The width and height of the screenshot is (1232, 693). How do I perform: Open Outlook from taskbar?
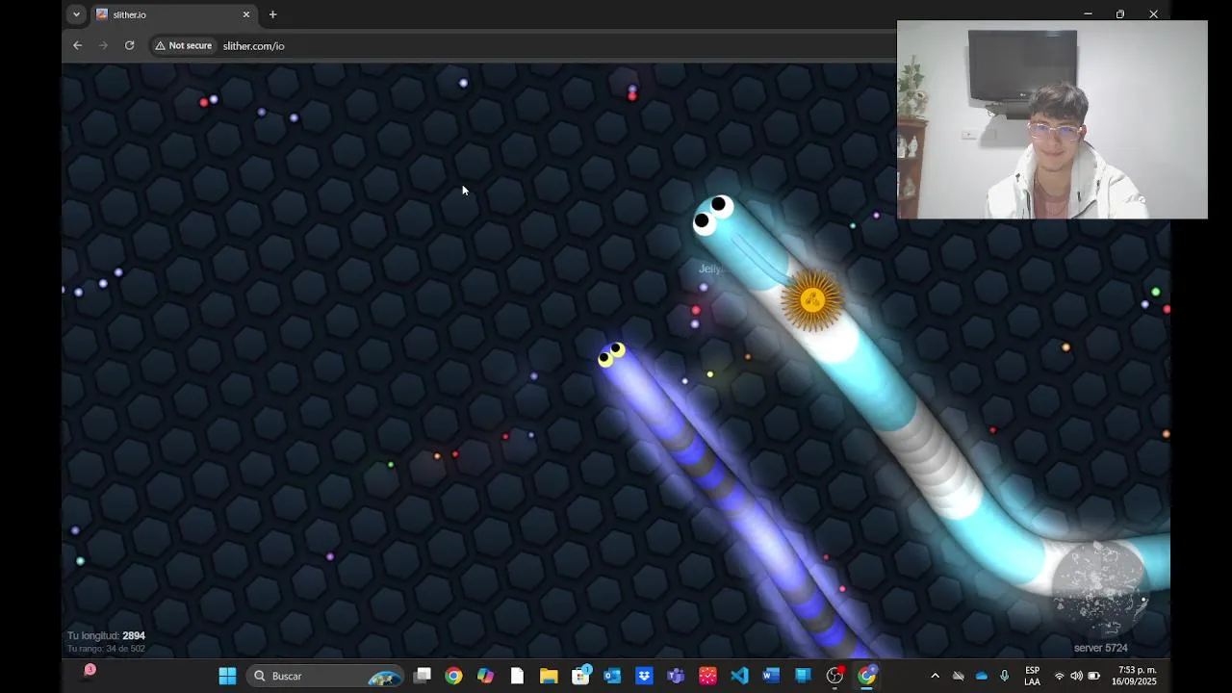[612, 676]
